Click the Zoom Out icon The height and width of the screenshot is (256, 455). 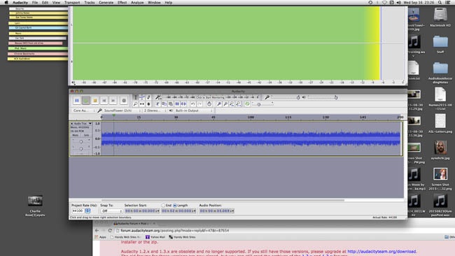225,104
